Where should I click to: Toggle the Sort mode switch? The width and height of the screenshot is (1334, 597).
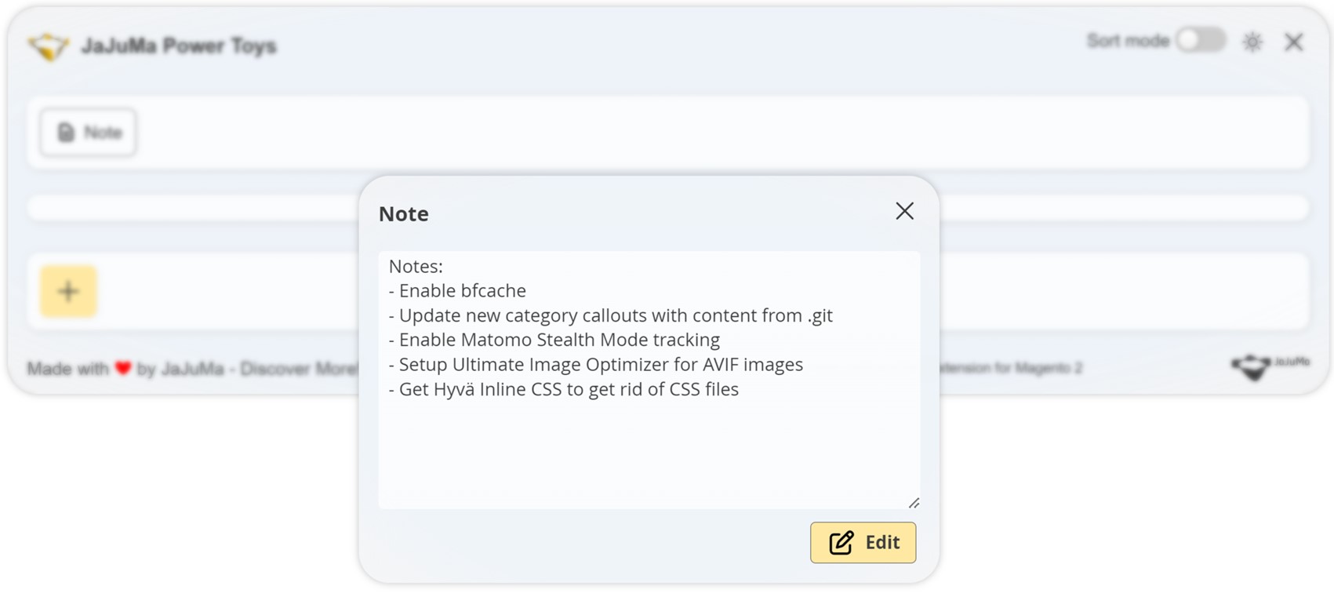[x=1201, y=41]
